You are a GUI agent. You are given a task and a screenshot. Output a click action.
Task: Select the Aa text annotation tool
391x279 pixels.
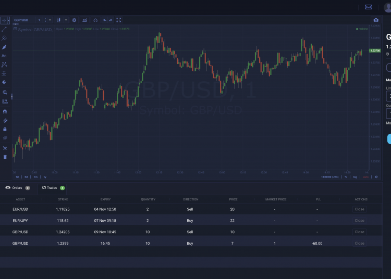[4, 56]
